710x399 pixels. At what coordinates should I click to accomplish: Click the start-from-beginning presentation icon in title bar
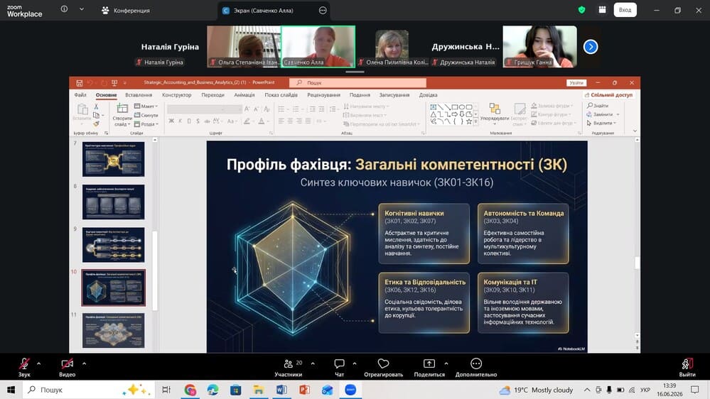click(x=114, y=83)
